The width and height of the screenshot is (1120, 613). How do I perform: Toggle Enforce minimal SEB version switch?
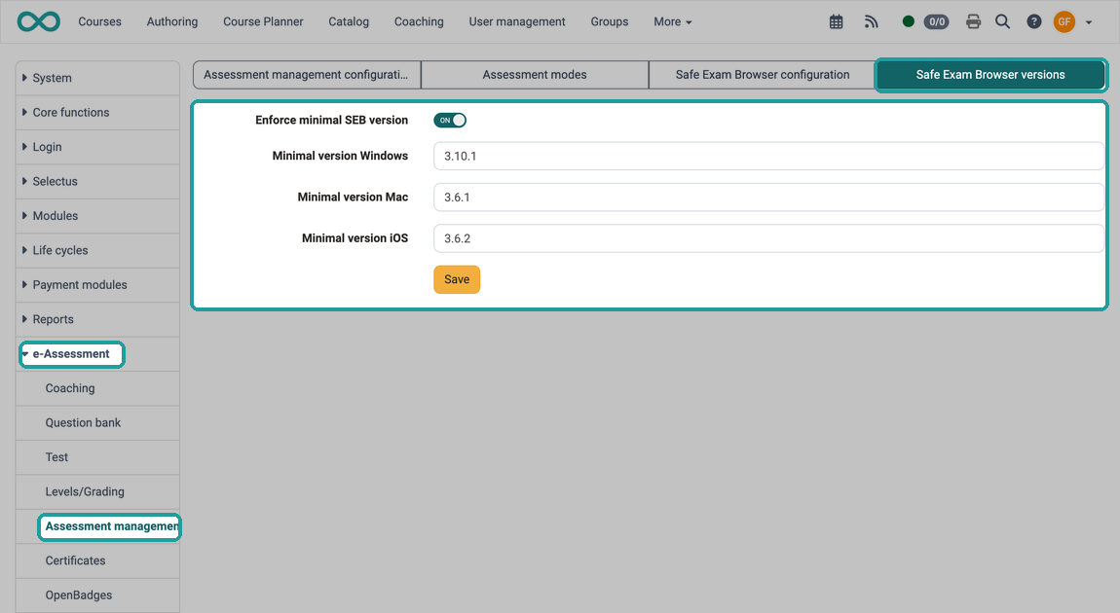pos(450,120)
